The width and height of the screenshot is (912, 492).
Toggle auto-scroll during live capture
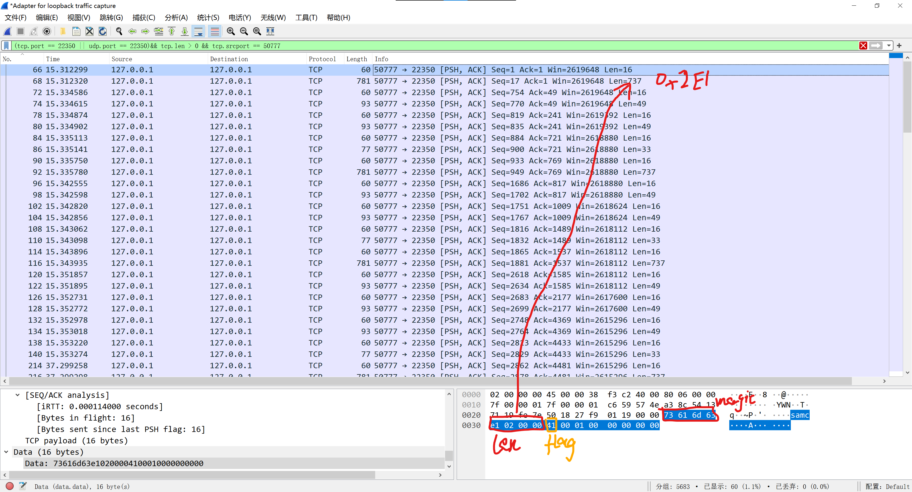point(199,32)
